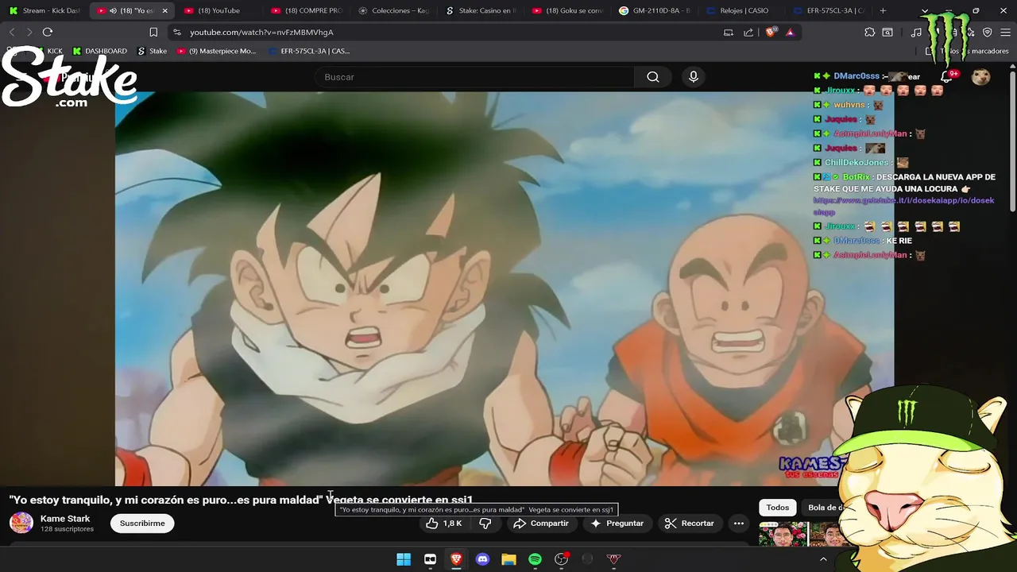Open the EFR-575CL-3A | CAS... bookmark
This screenshot has width=1017, height=572.
[309, 51]
